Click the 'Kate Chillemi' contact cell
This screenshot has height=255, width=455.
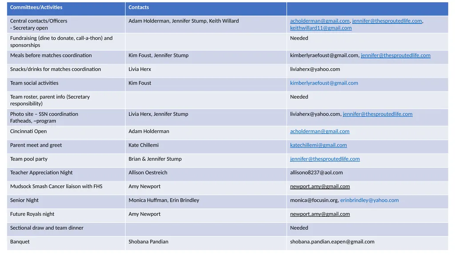[206, 147]
